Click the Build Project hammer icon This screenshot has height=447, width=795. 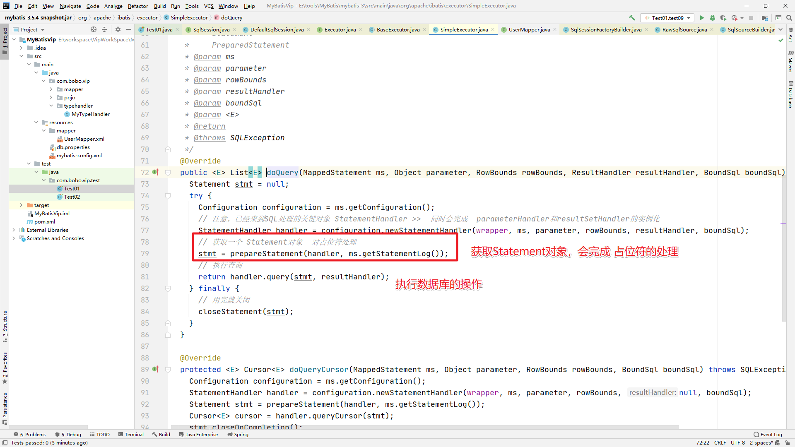coord(632,18)
